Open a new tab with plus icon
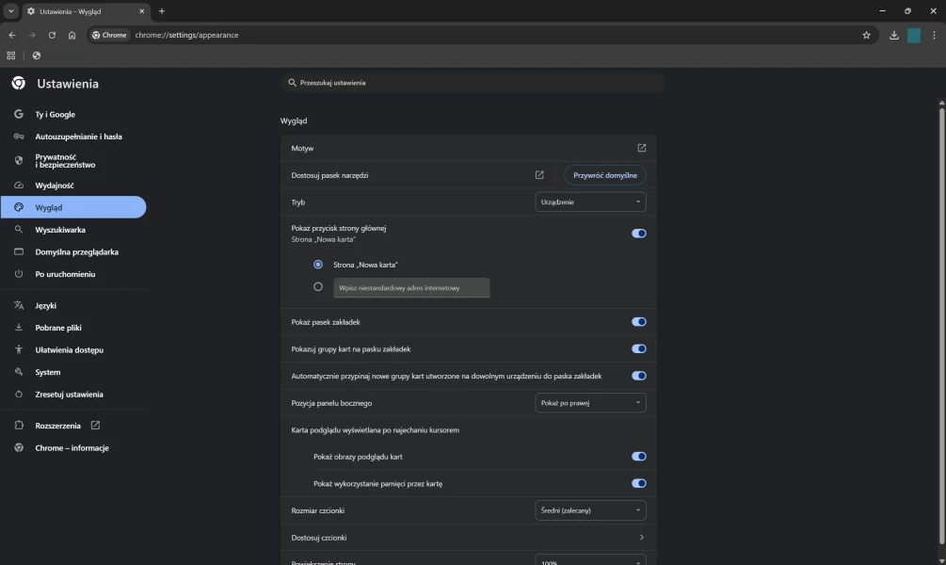 (162, 11)
